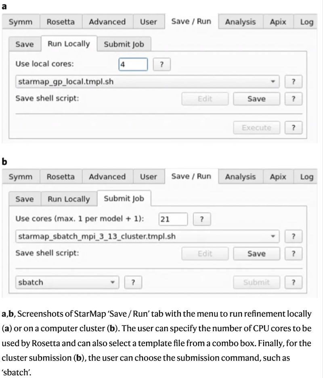Click help button next to 21 cores field
The image size is (323, 378).
click(x=202, y=219)
